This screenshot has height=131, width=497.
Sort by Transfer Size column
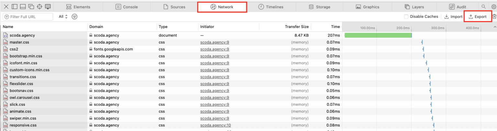[x=296, y=27]
